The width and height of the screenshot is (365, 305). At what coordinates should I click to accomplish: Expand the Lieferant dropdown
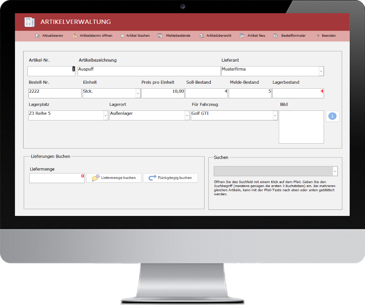coord(321,71)
